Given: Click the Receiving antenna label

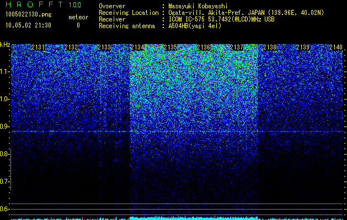Looking at the screenshot, I should click(127, 26).
